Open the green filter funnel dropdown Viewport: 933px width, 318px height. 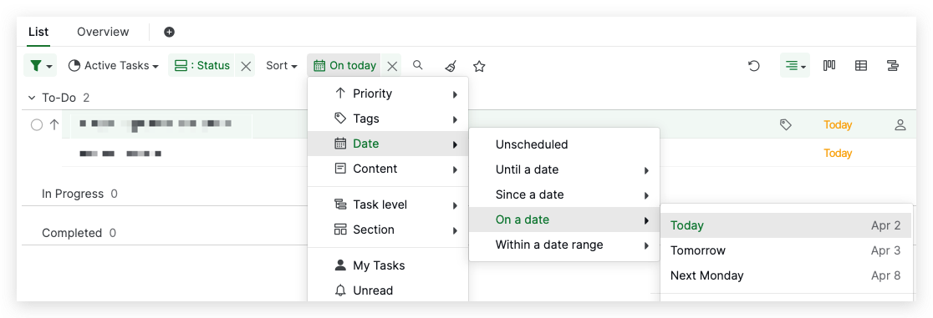(x=40, y=65)
